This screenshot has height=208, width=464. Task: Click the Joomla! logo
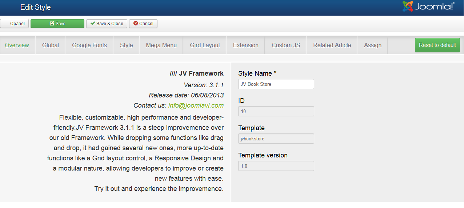coord(428,6)
